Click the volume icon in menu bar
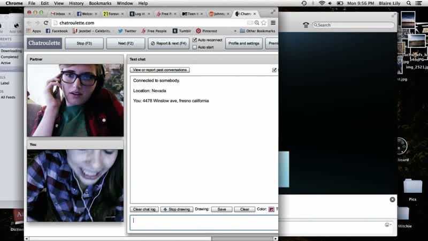Image resolution: width=428 pixels, height=241 pixels. coord(330,3)
